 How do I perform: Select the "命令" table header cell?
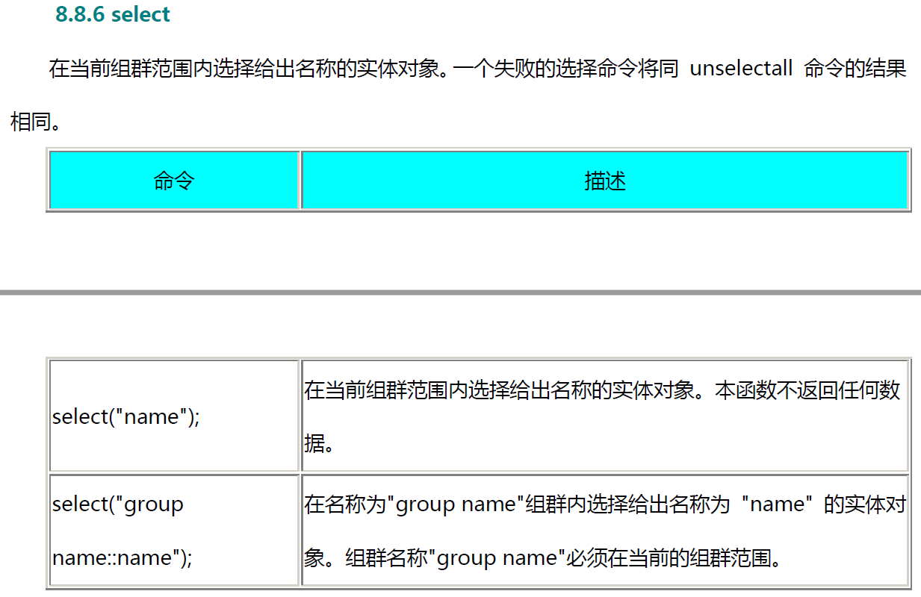(x=173, y=179)
